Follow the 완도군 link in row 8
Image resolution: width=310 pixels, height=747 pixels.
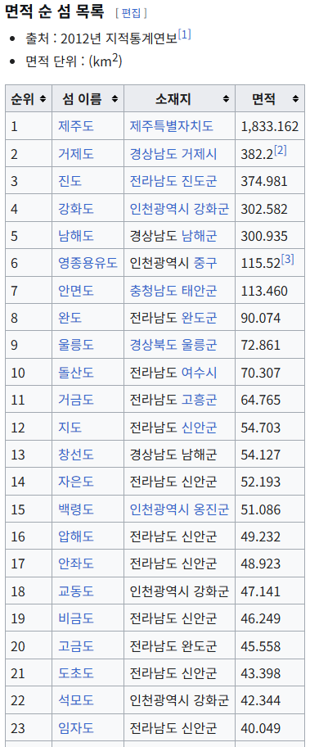tap(200, 318)
